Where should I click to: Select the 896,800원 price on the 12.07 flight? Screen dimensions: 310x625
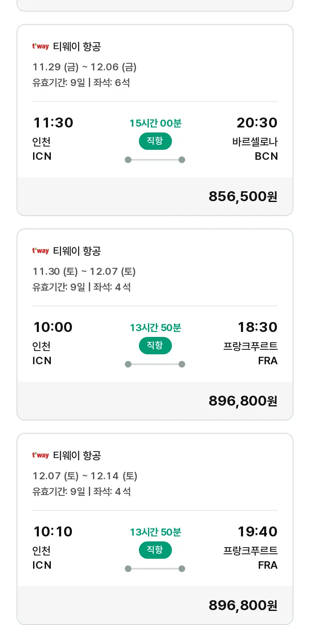(x=243, y=606)
